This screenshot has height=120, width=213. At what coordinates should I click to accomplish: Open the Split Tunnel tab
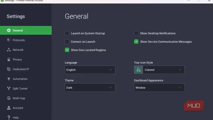click(26, 88)
